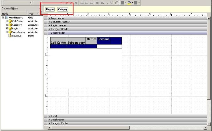
Task: Apply currency dollar format
Action: pos(98,3)
